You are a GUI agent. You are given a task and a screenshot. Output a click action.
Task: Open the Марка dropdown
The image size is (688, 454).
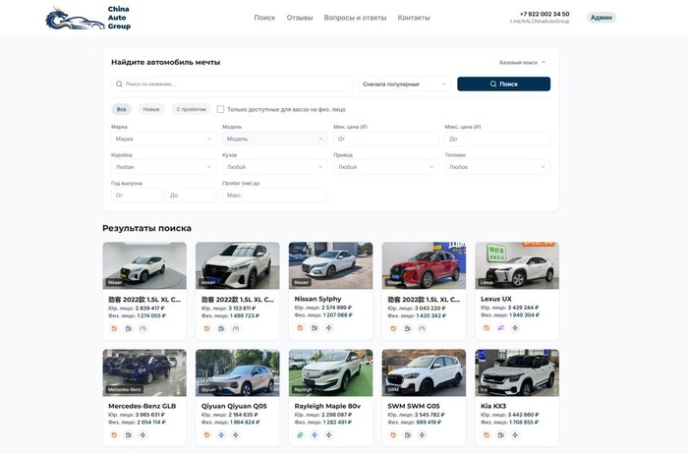click(164, 139)
